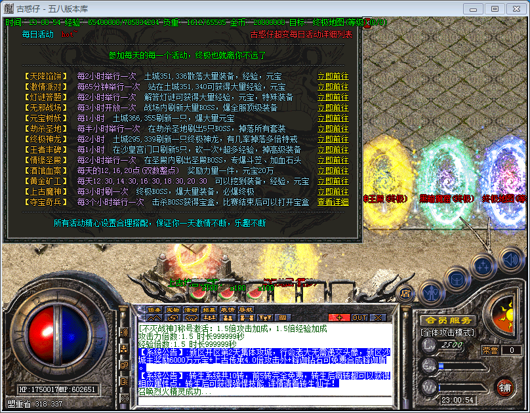Viewport: 530px width, 413px height.
Task: Click 立即前往 for 灯谜答题
Action: pyautogui.click(x=333, y=97)
